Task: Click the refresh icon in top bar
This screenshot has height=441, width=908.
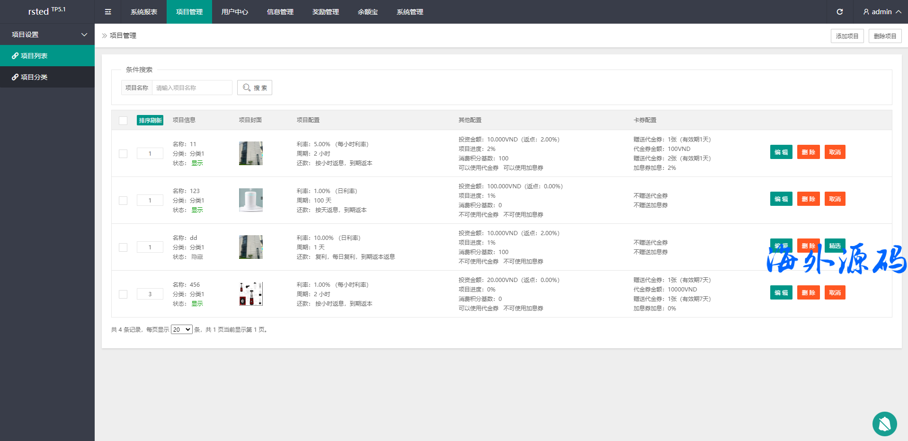Action: pyautogui.click(x=839, y=12)
